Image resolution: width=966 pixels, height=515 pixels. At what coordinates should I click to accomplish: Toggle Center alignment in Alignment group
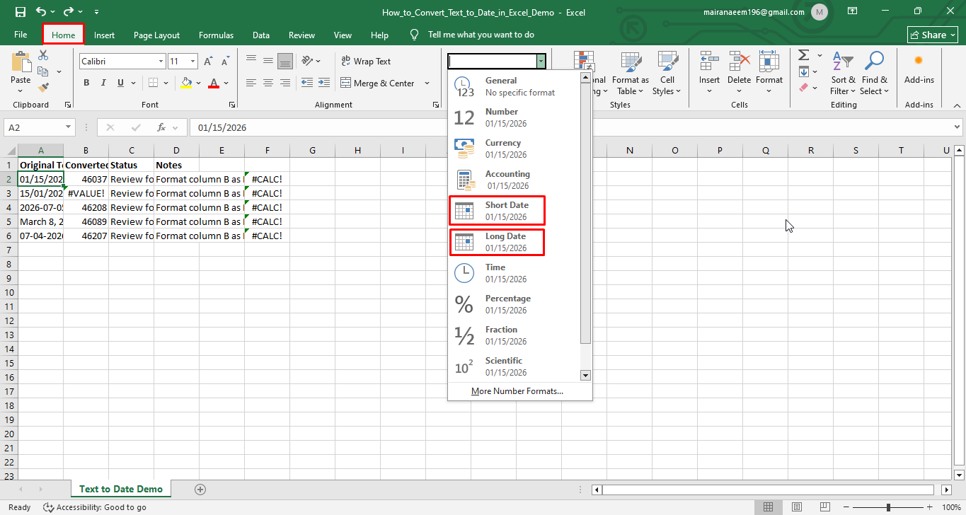(x=268, y=83)
